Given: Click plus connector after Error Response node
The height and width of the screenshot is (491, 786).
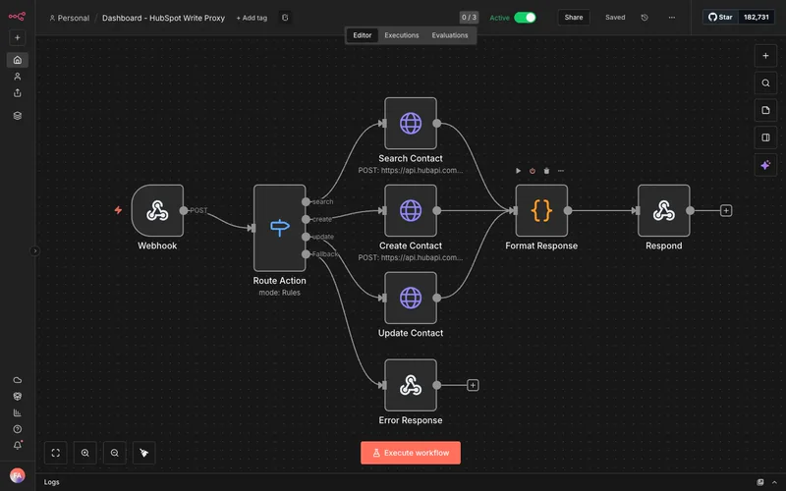Looking at the screenshot, I should pos(473,385).
